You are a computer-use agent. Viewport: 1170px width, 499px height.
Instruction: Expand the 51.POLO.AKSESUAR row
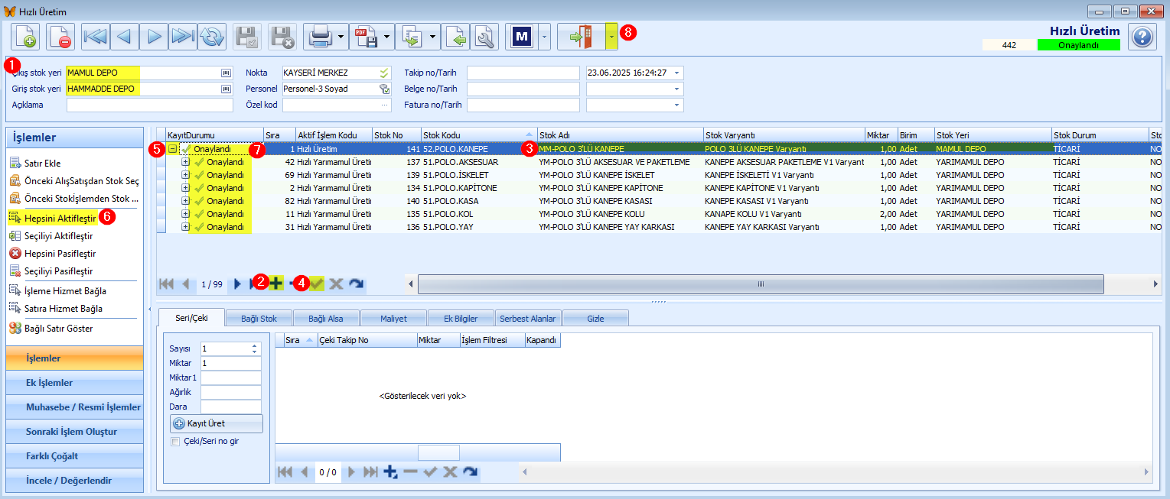point(185,162)
